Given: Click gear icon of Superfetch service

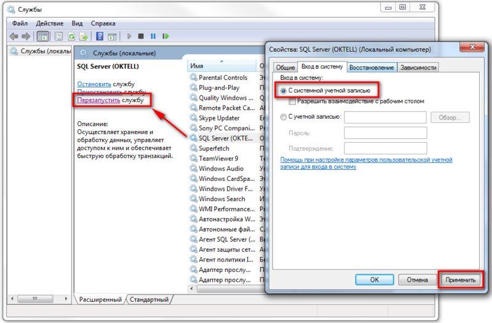Looking at the screenshot, I should [193, 148].
